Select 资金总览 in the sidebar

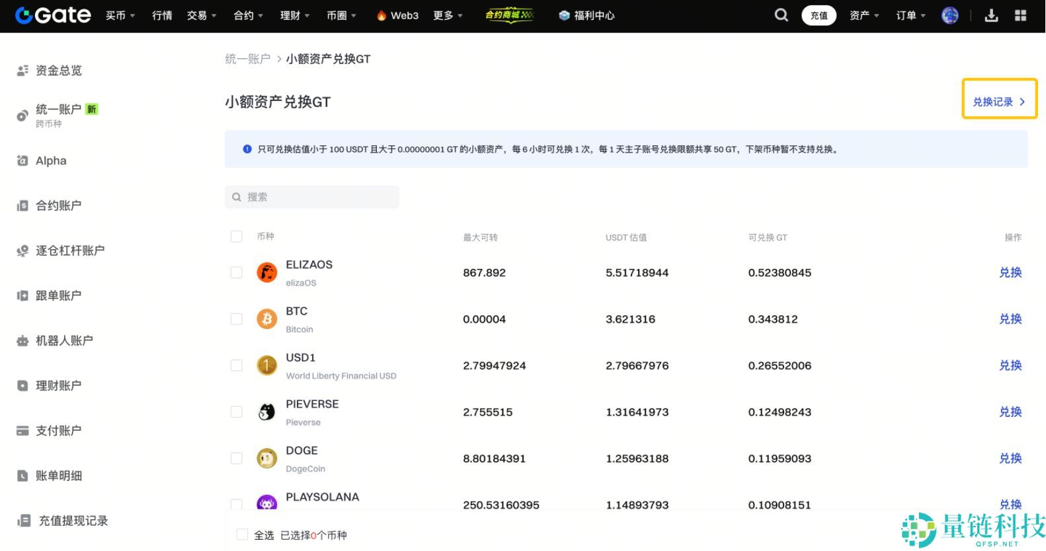tap(59, 70)
